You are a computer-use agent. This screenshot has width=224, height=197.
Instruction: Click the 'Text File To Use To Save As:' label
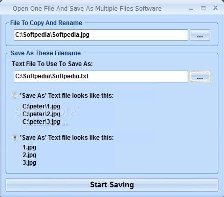[x=52, y=64]
